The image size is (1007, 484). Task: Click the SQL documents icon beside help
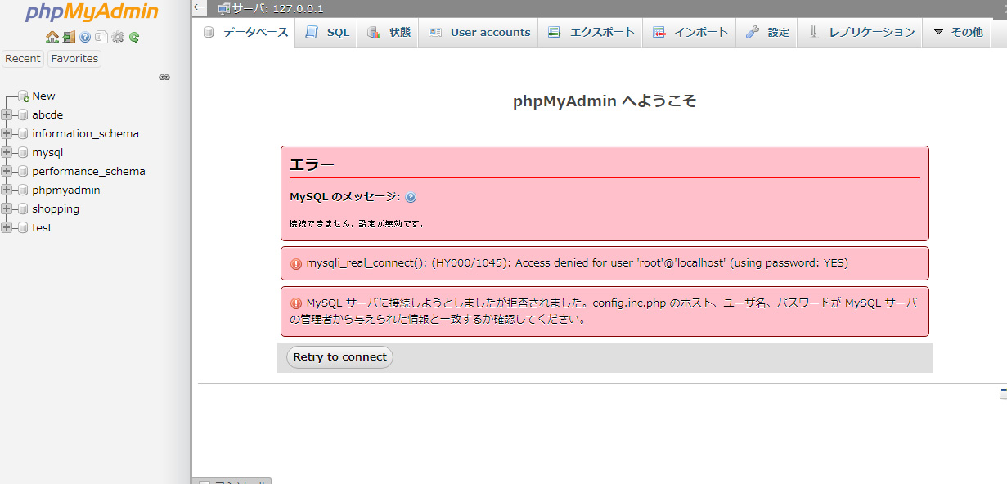[101, 37]
